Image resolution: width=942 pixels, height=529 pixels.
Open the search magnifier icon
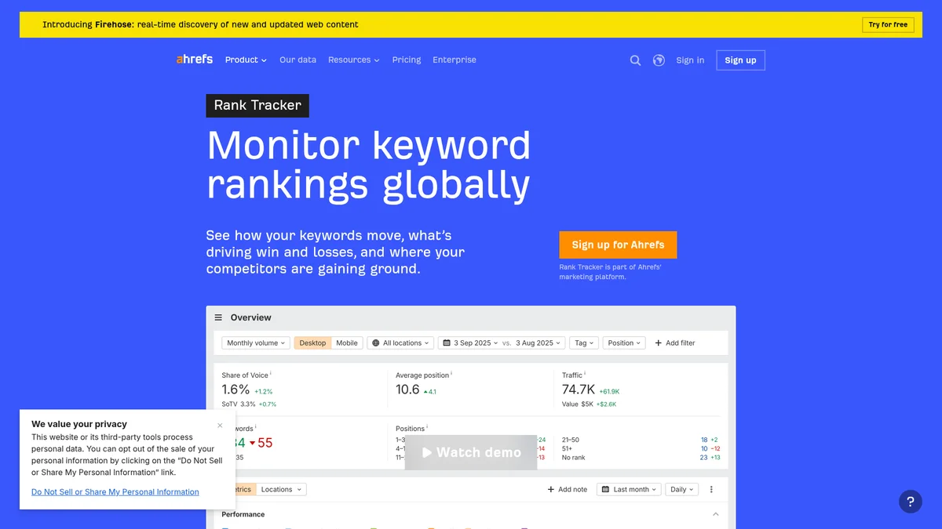click(635, 60)
